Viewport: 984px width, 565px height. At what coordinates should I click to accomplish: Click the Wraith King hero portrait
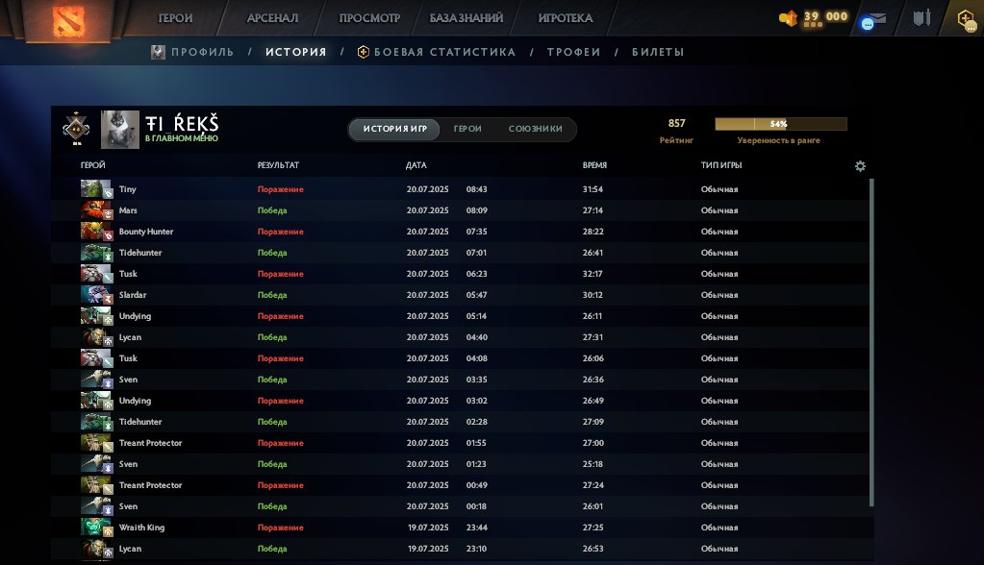96,528
